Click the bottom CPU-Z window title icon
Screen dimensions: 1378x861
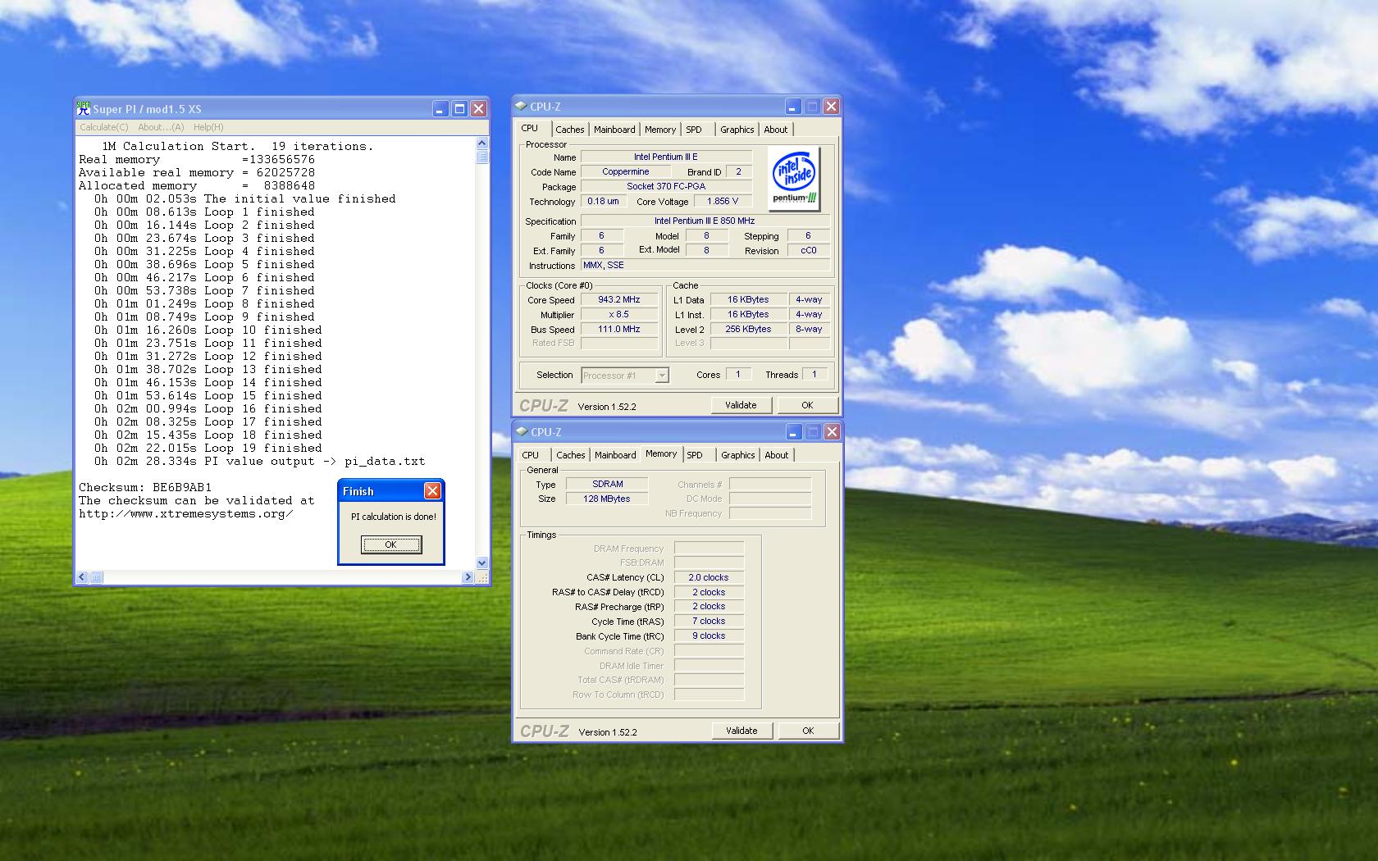[x=522, y=432]
